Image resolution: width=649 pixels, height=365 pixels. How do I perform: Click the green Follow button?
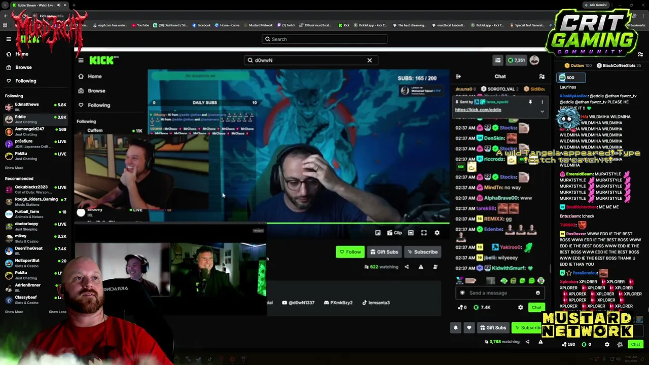click(350, 252)
